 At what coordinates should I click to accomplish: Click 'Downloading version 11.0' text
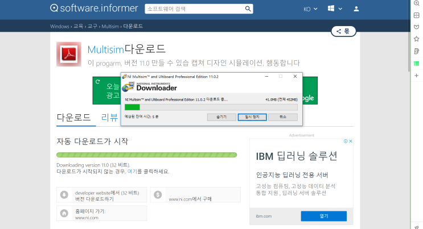point(93,165)
